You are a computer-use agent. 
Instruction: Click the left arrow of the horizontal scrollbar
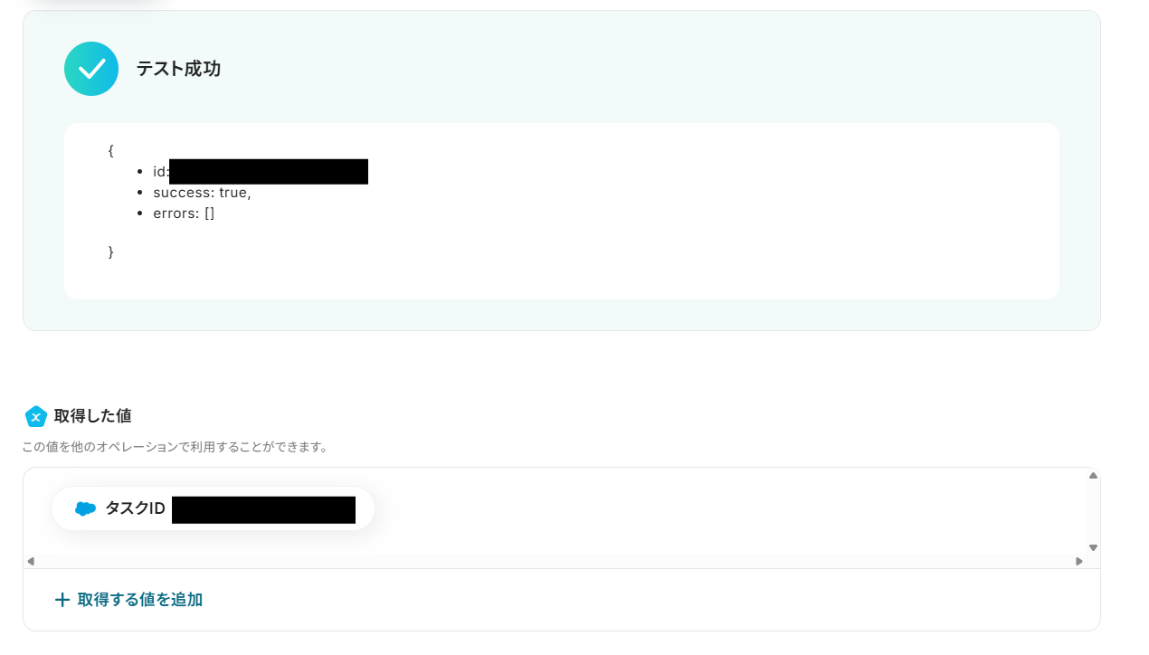pos(30,561)
